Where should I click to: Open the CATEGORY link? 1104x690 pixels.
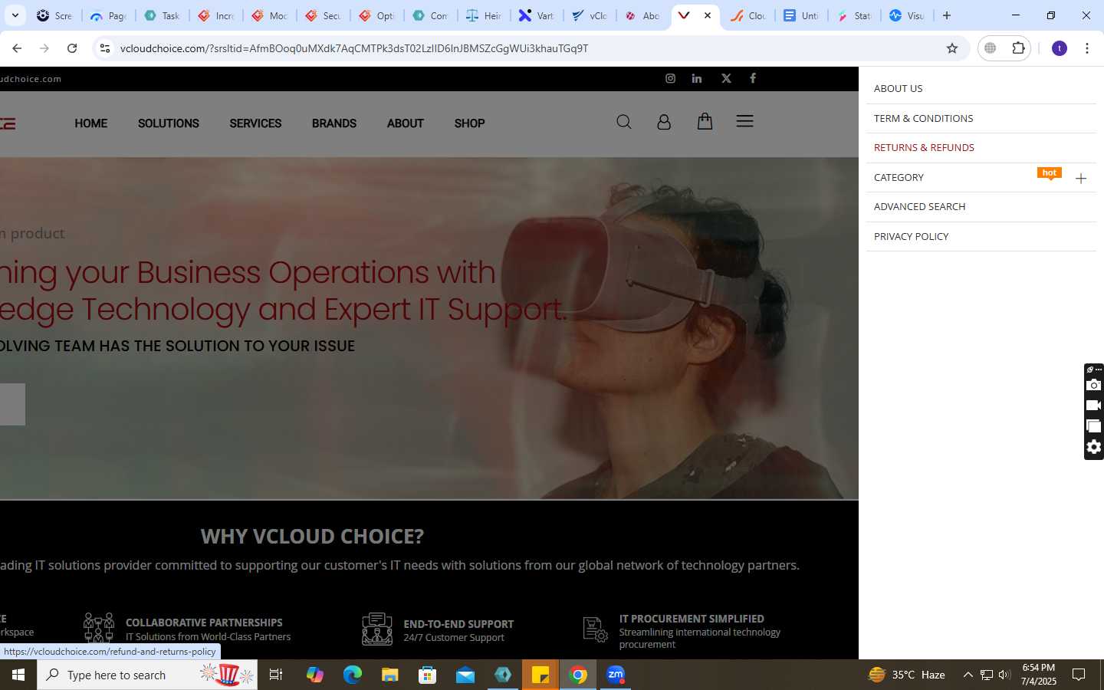899,178
